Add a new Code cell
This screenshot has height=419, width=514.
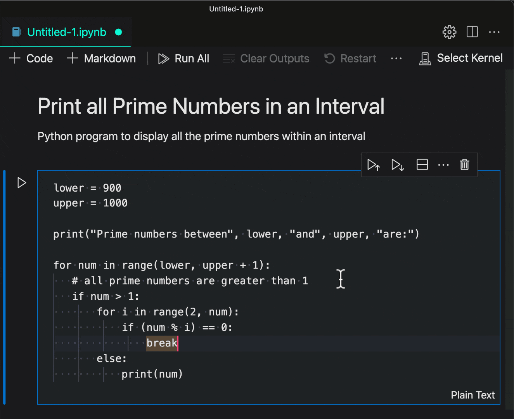pos(31,59)
